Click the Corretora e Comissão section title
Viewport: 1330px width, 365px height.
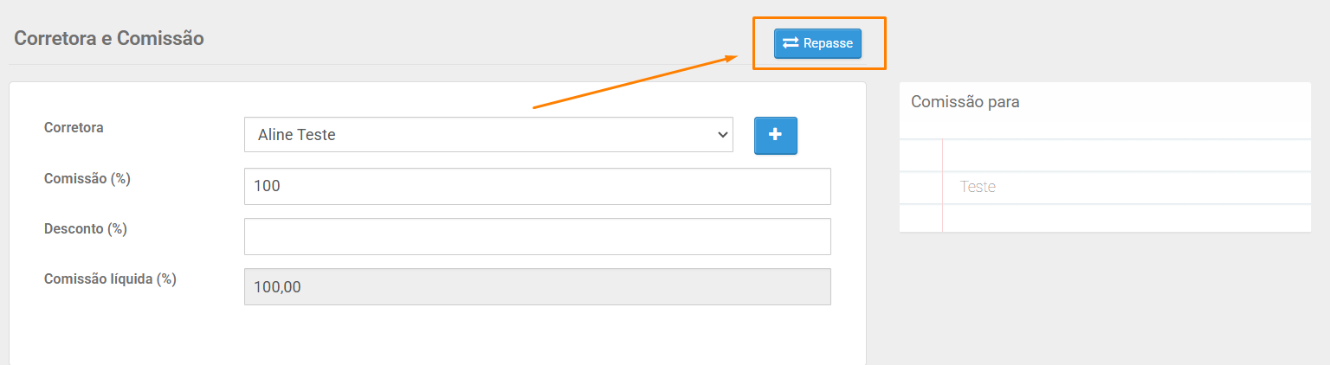[109, 38]
